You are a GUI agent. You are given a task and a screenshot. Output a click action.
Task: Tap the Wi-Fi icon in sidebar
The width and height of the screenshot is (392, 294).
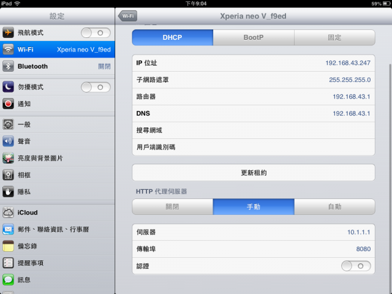(8, 50)
